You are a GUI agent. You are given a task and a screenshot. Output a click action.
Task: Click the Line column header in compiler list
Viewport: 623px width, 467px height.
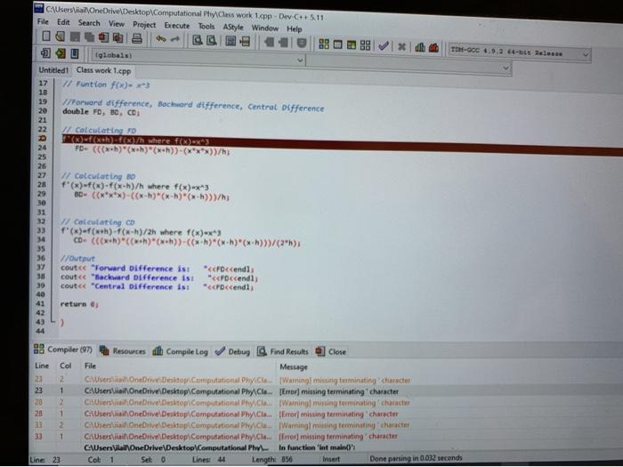(42, 366)
